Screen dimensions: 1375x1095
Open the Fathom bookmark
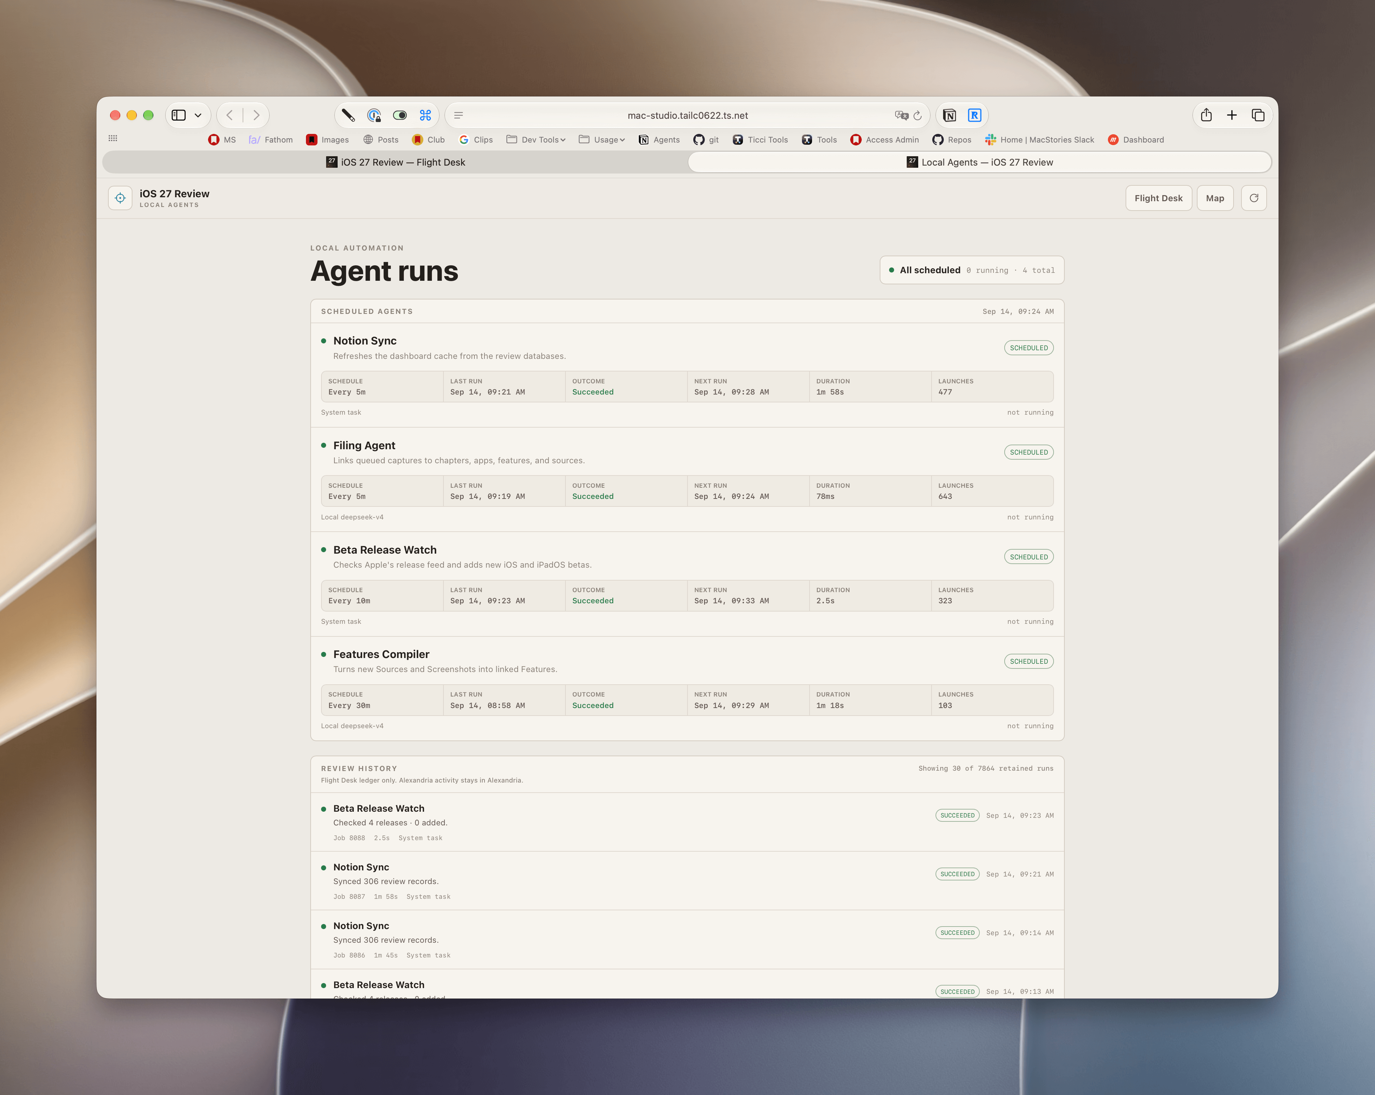(x=271, y=140)
